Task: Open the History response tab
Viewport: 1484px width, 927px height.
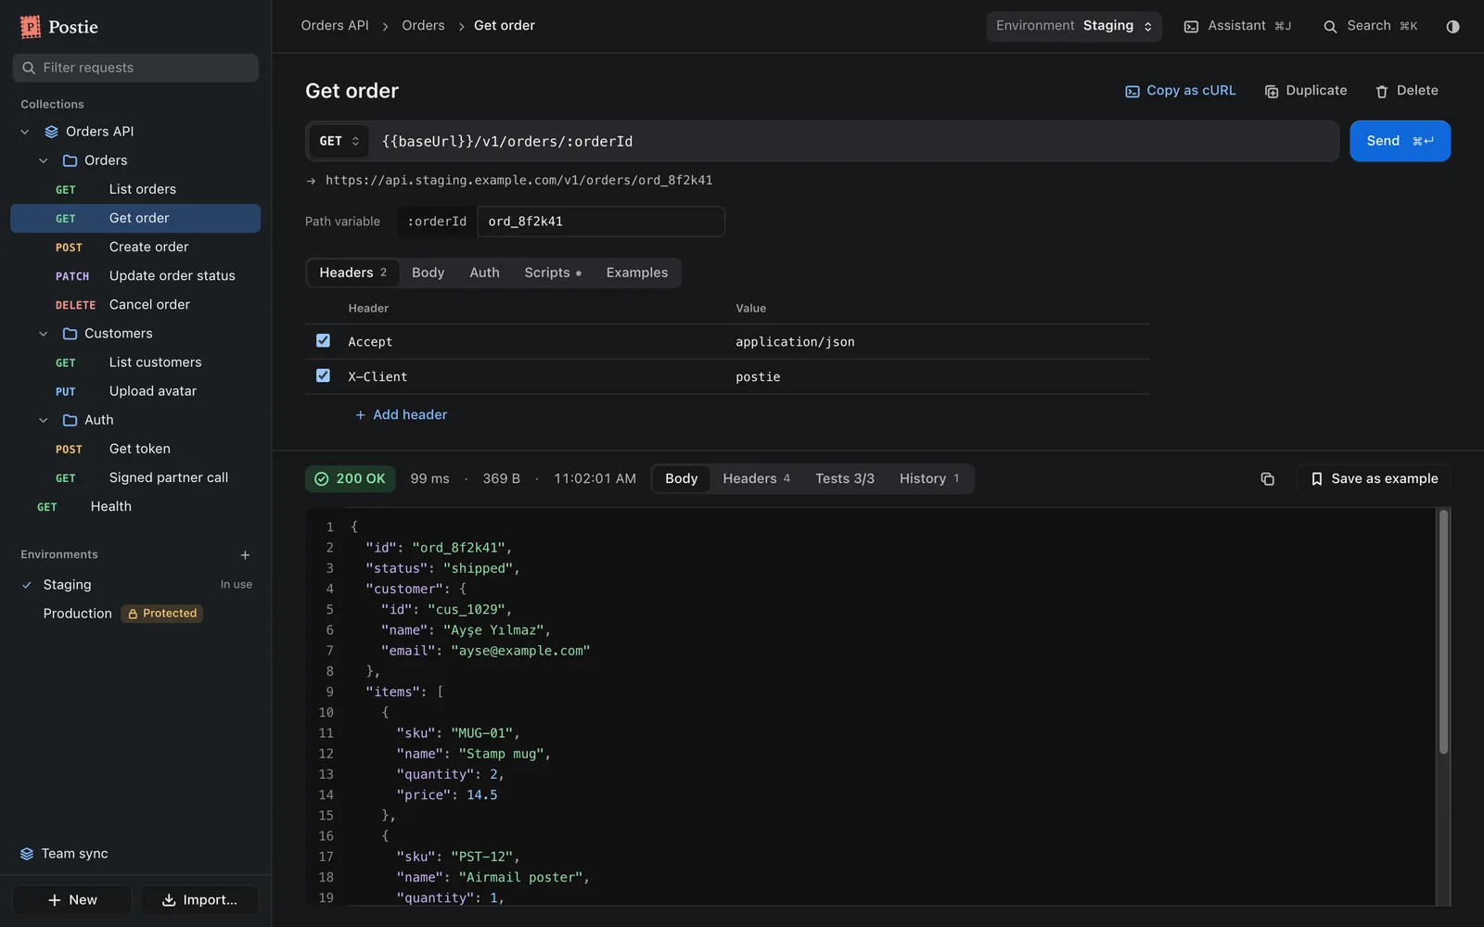Action: pos(929,478)
